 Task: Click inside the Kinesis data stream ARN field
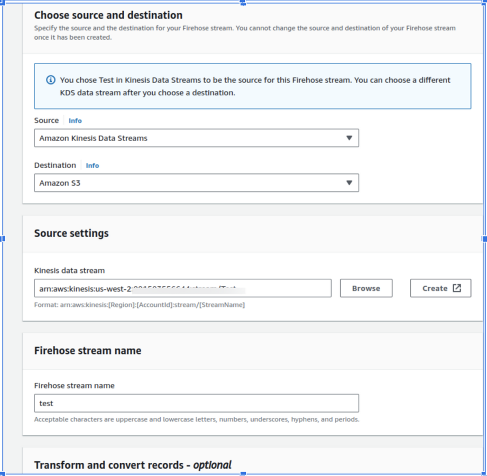tap(182, 288)
